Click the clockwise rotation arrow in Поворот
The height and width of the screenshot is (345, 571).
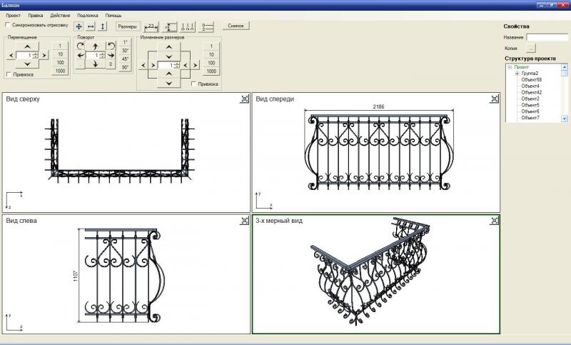click(x=81, y=46)
